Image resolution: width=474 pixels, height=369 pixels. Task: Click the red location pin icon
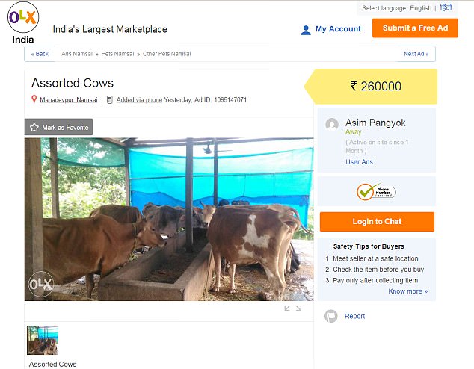click(34, 99)
